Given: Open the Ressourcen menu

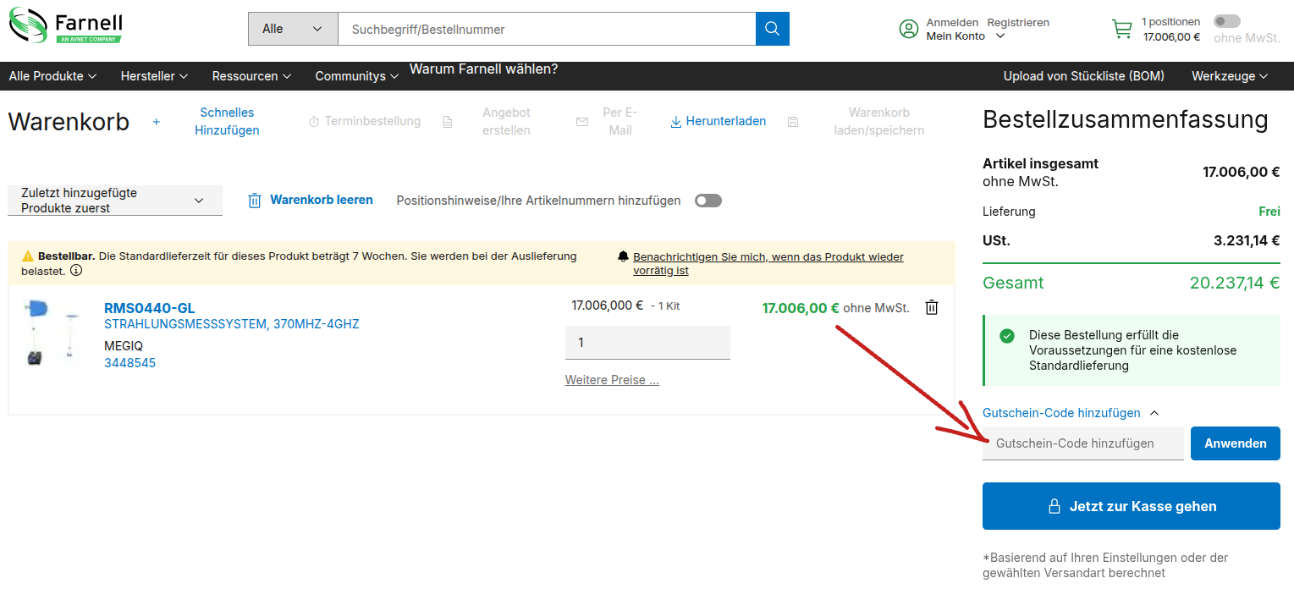Looking at the screenshot, I should pyautogui.click(x=251, y=76).
